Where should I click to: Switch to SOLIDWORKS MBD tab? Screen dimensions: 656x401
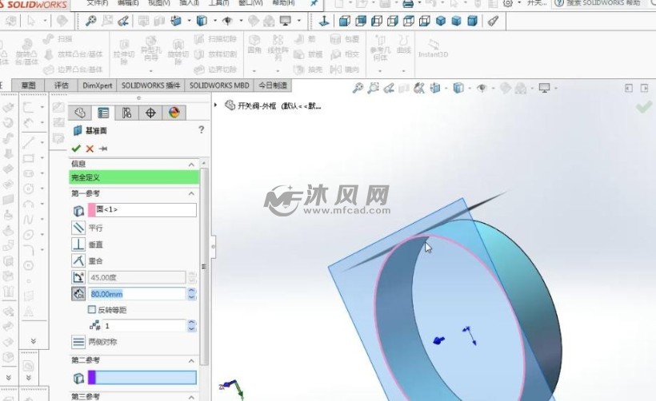[219, 85]
